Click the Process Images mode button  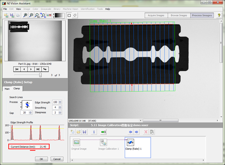point(202,15)
